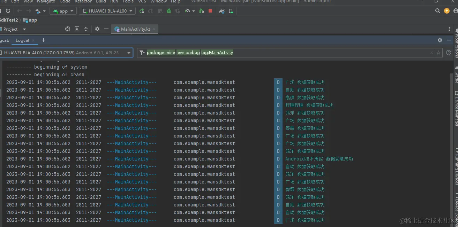Click the red Stop button

click(210, 11)
